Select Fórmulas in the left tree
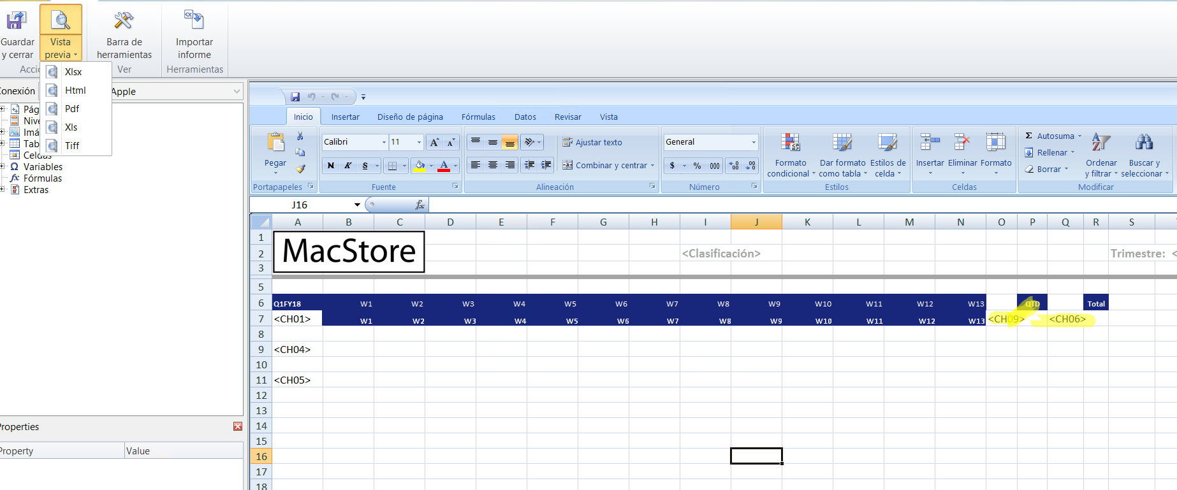Image resolution: width=1177 pixels, height=490 pixels. point(43,178)
